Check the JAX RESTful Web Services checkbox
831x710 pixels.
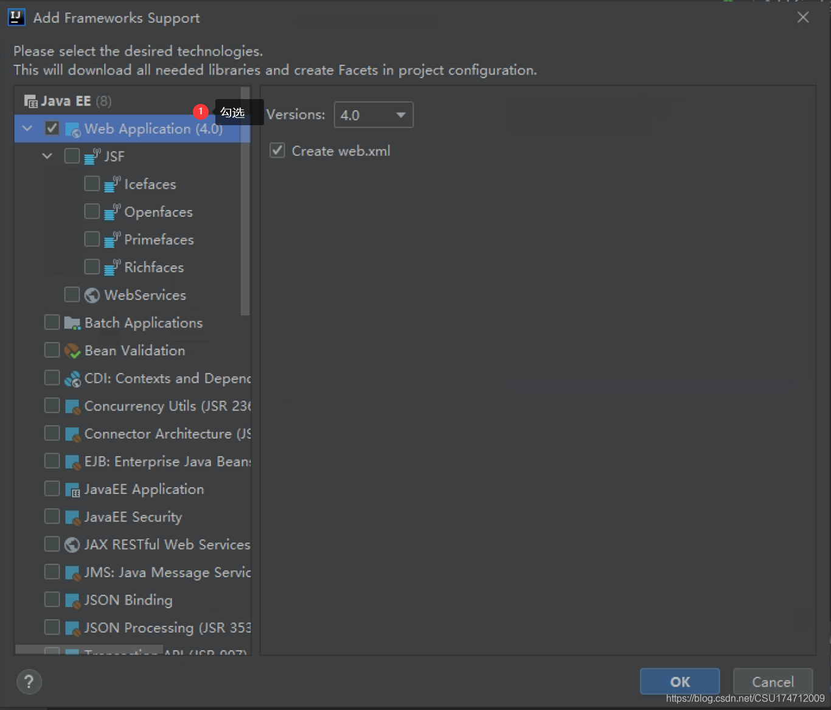(52, 544)
